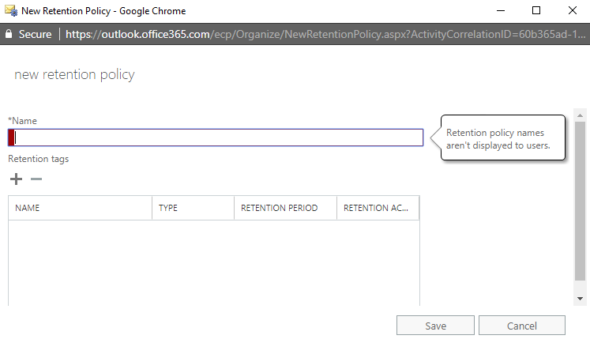The width and height of the screenshot is (590, 358).
Task: Click the padlock Secure icon in address bar
Action: [x=9, y=34]
